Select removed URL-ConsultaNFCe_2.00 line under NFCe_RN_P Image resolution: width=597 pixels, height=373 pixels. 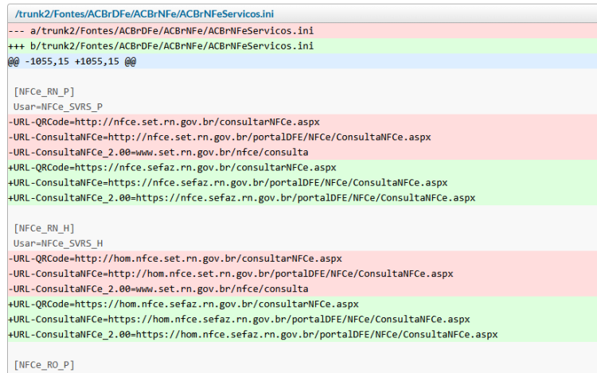click(302, 152)
